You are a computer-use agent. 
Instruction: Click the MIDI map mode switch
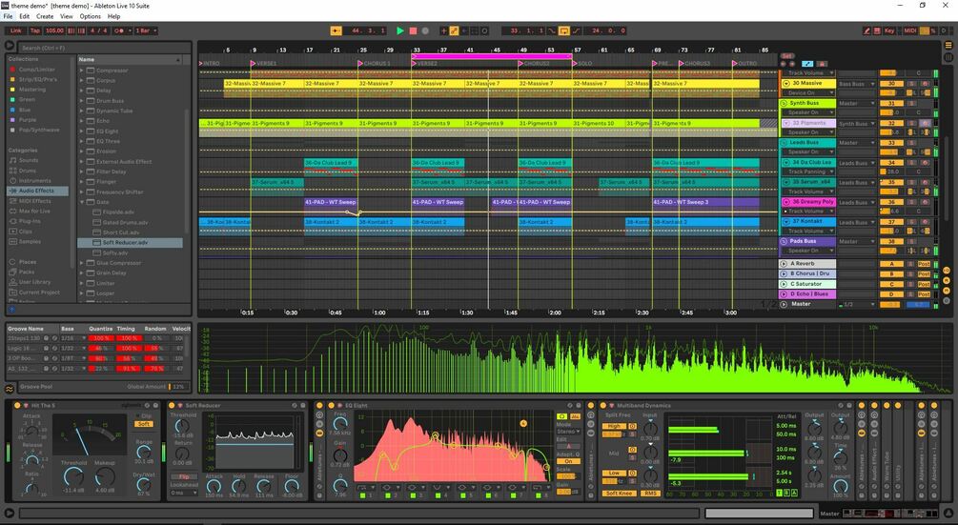(x=909, y=30)
